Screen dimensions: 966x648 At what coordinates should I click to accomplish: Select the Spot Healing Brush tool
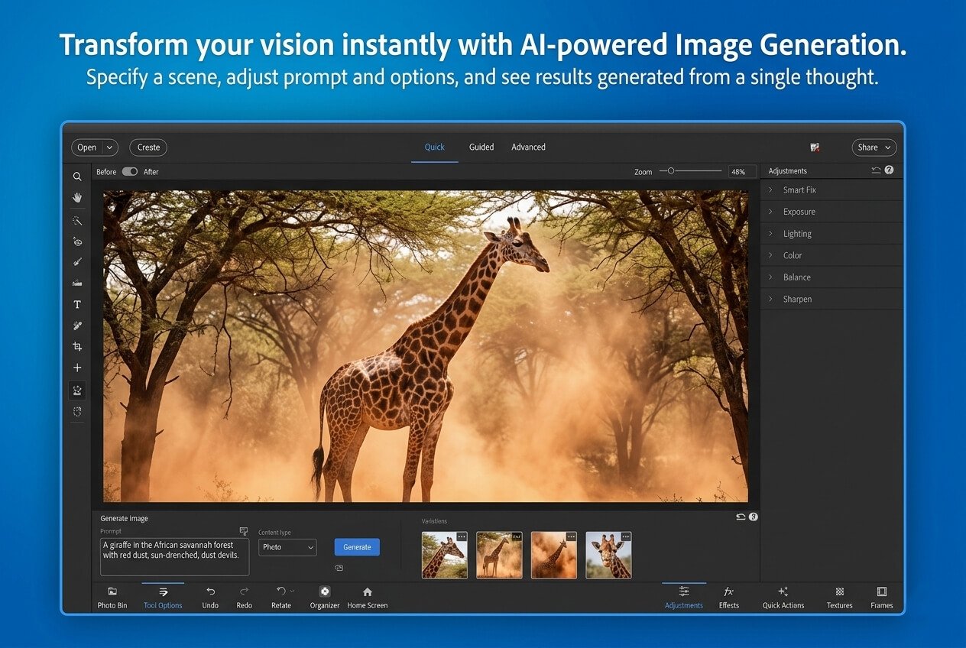click(x=77, y=262)
